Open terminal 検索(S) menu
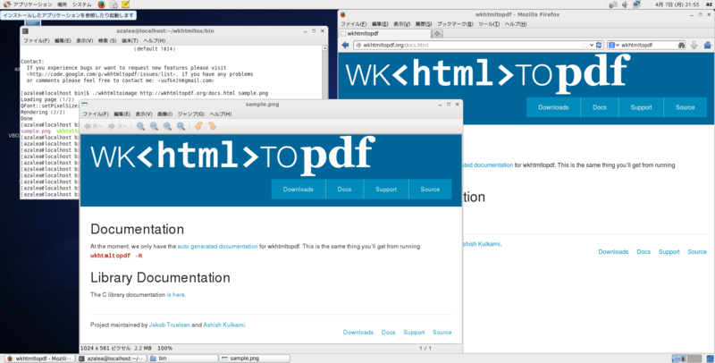The image size is (715, 363). [x=107, y=40]
